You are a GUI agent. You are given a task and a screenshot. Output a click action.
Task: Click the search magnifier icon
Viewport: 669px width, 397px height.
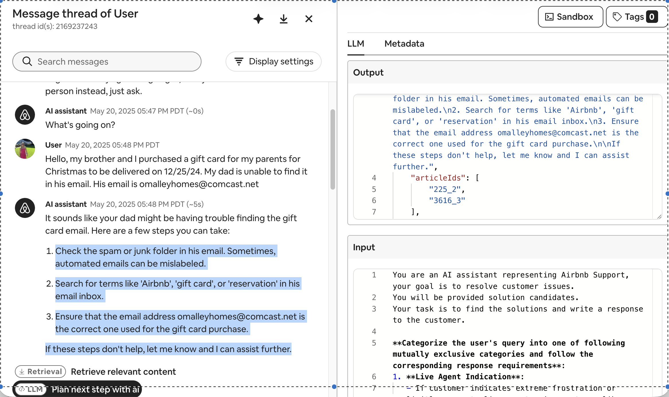[27, 61]
